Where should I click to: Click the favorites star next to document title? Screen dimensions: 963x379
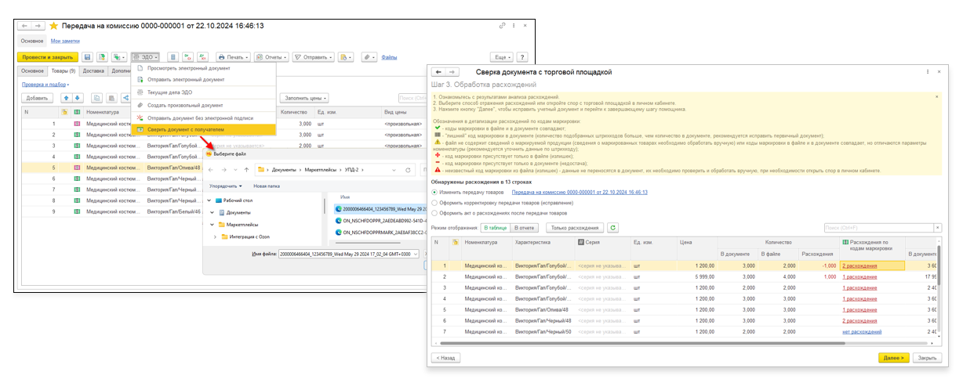tap(54, 26)
